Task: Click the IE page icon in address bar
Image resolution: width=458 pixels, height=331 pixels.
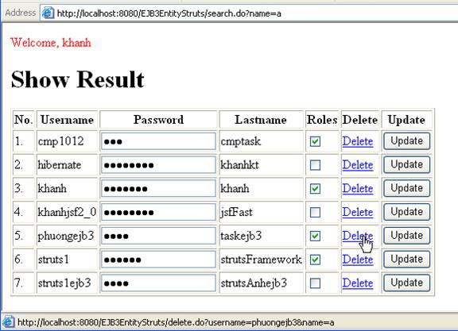Action: tap(48, 13)
